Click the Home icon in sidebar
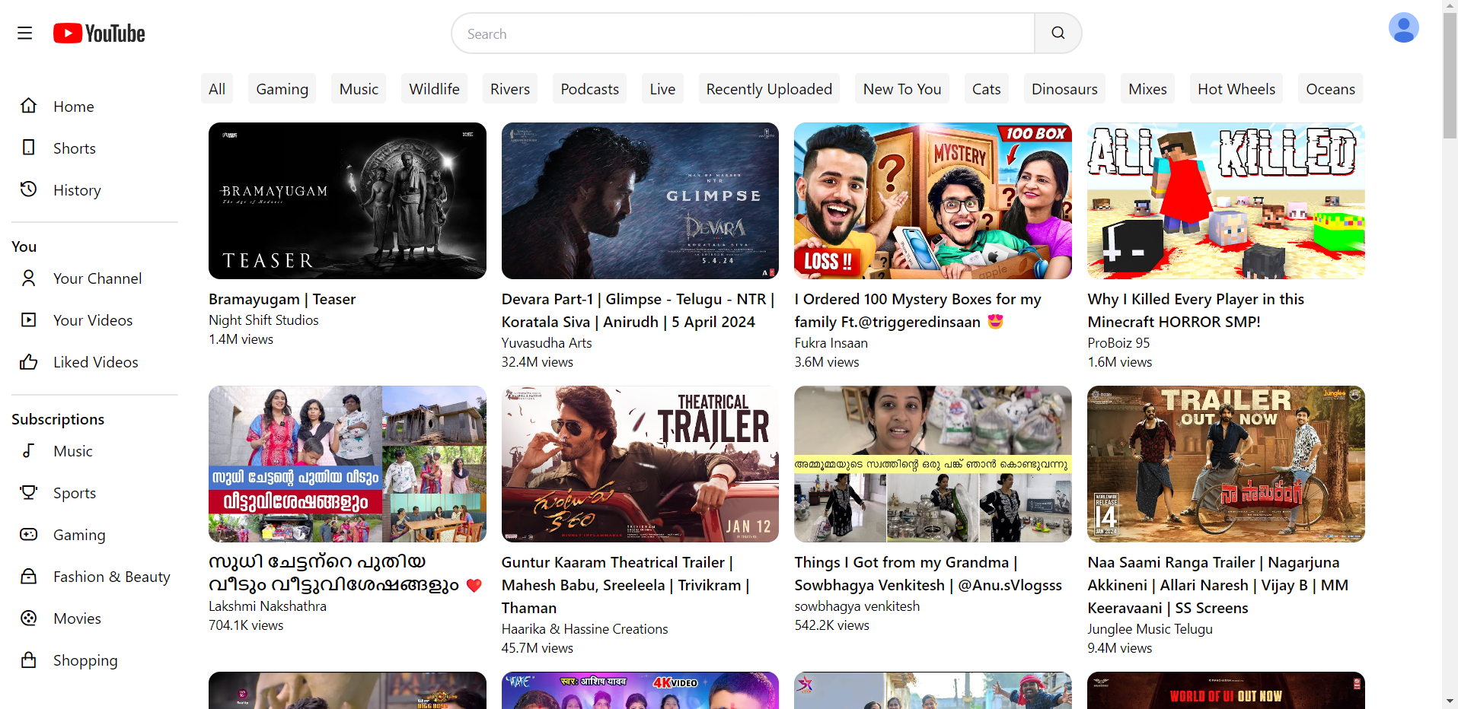 (x=29, y=106)
